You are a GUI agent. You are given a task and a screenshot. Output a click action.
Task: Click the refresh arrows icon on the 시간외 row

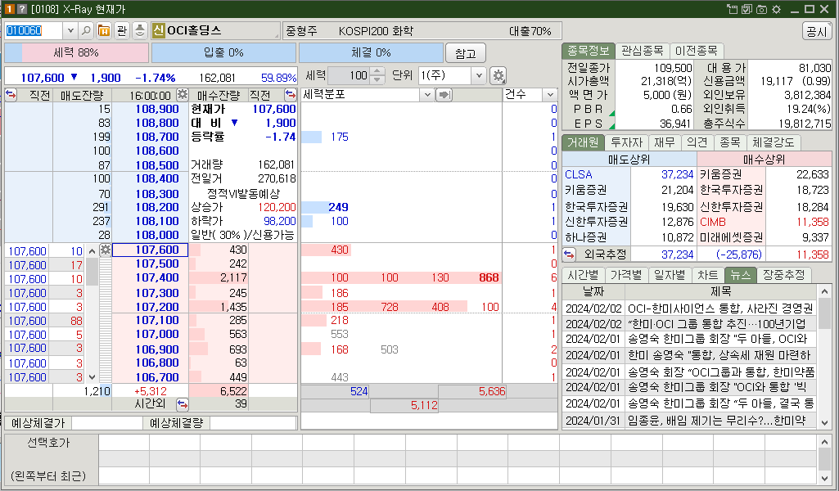coord(182,403)
